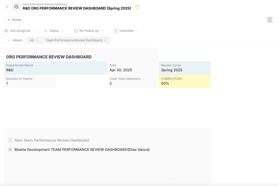Open Mobile Development Team Performance Review Dashboard link
This screenshot has width=279, height=186.
(82, 150)
